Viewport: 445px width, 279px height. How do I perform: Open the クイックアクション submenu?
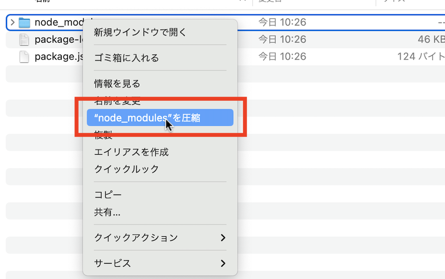point(159,238)
